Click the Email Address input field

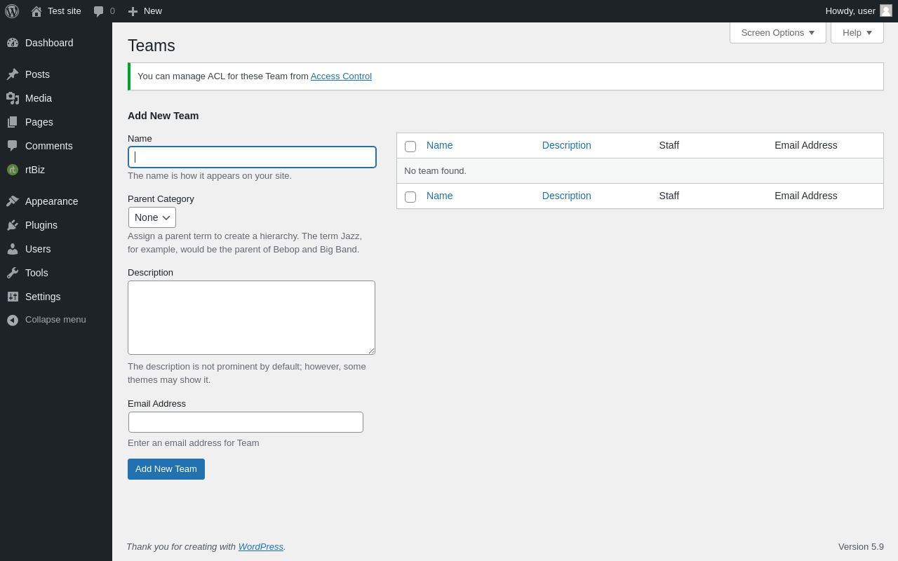pos(246,422)
